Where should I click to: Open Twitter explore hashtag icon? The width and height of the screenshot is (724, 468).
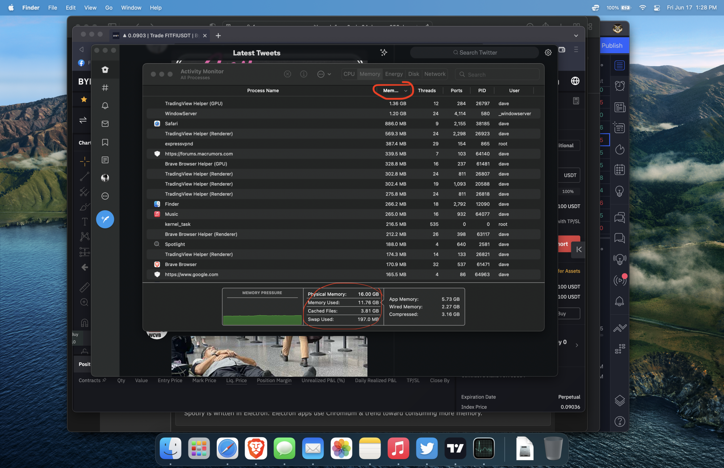105,88
